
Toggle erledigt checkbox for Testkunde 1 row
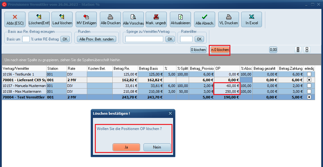(309, 74)
